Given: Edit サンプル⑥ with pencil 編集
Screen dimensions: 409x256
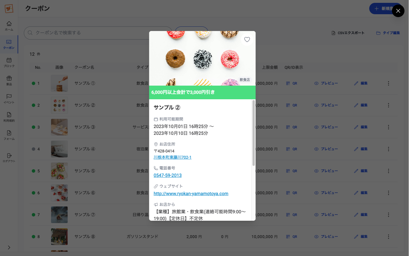Looking at the screenshot, I should [x=361, y=193].
